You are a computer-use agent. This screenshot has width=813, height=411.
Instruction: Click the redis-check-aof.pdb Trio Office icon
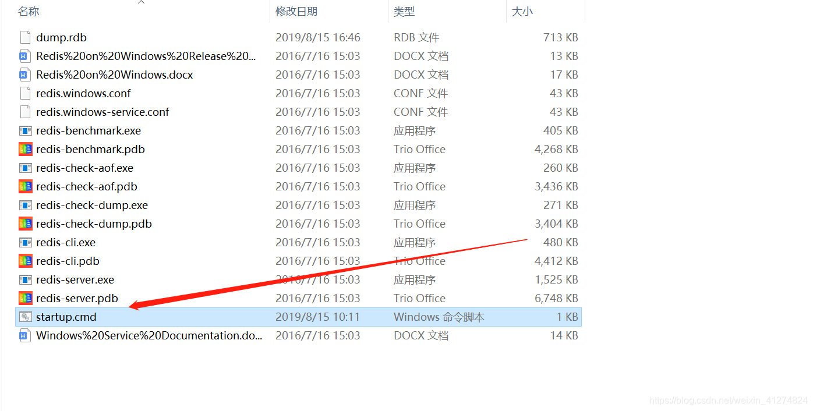point(25,187)
